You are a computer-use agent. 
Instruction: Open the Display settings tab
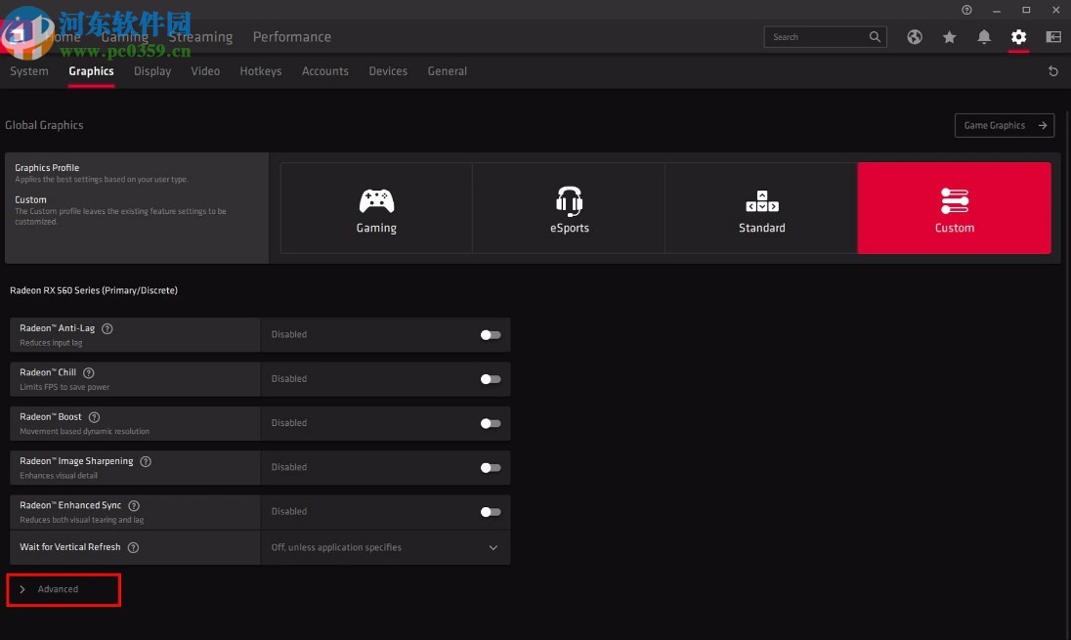click(152, 70)
